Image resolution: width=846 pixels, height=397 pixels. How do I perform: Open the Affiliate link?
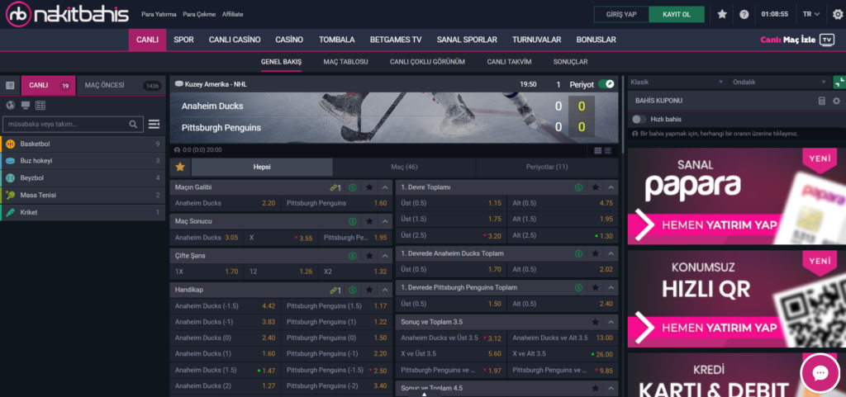pos(232,15)
